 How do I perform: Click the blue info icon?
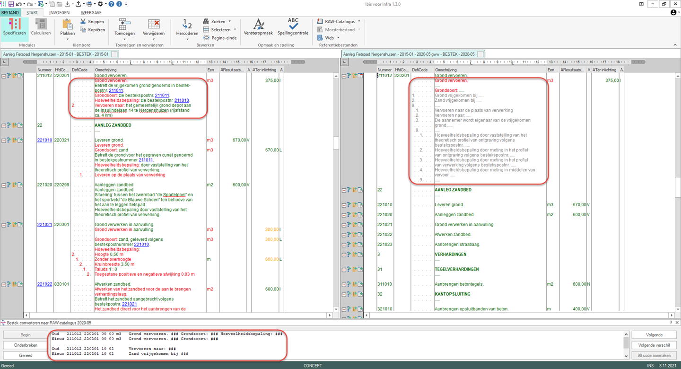tap(119, 4)
